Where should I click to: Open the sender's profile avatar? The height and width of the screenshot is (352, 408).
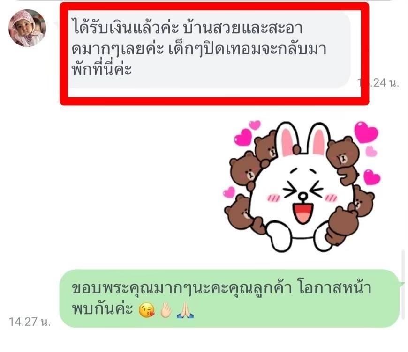point(27,28)
